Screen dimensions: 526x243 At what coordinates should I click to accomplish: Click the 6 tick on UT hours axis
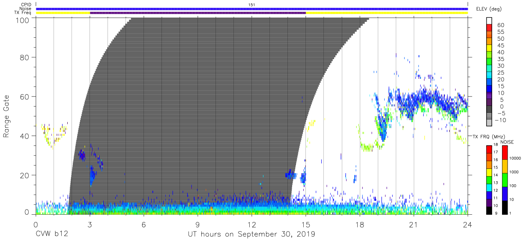[143, 224]
